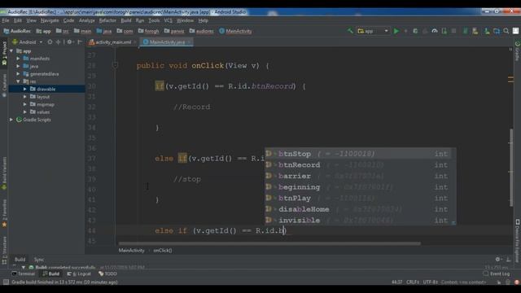Image resolution: width=521 pixels, height=293 pixels.
Task: Open the Terminal tool window button
Action: (24, 273)
